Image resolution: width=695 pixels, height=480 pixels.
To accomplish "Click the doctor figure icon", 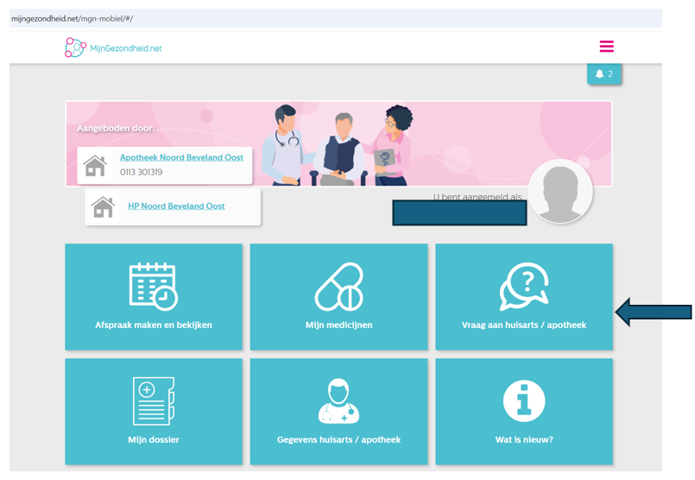I will click(338, 401).
